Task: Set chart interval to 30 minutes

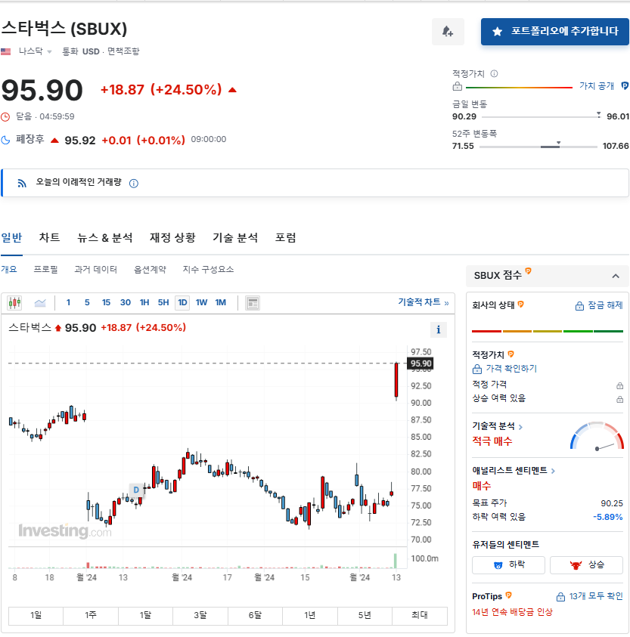Action: (126, 302)
